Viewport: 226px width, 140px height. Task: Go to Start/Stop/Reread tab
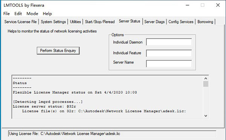click(x=100, y=22)
